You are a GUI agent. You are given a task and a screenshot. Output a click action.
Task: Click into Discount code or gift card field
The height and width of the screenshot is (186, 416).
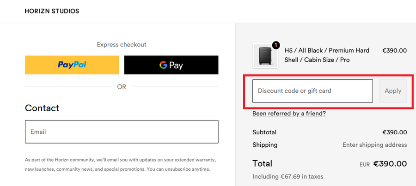[312, 91]
